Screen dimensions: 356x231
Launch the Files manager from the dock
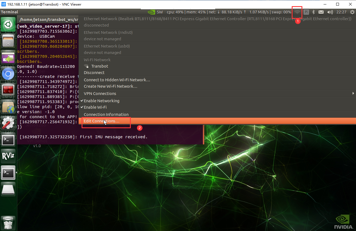(x=8, y=41)
